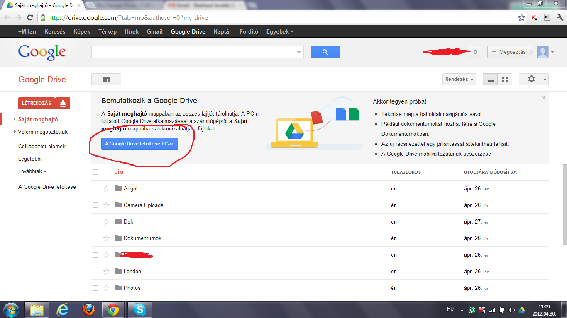This screenshot has height=318, width=567.
Task: Click the Google logo
Action: (x=42, y=52)
